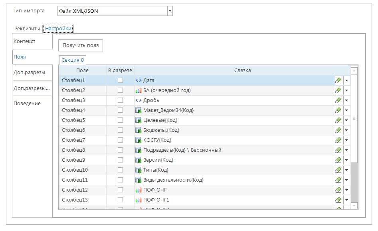Click the chart icon beside ПОФ_ОЧГ
This screenshot has height=231, width=378.
point(139,190)
